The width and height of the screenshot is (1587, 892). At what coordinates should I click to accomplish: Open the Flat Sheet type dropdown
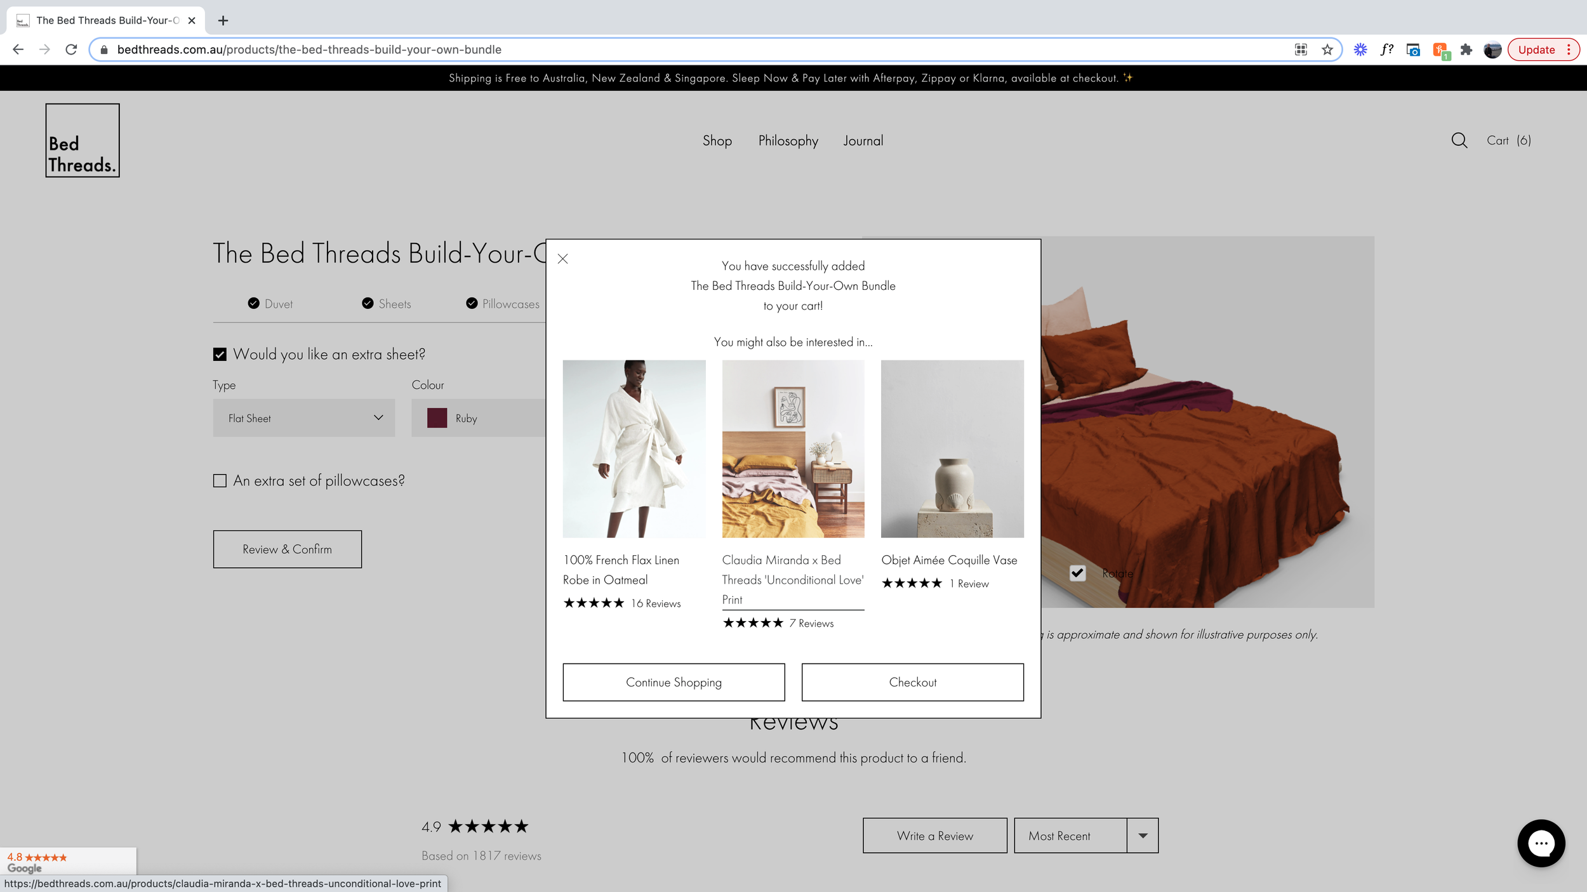tap(304, 418)
